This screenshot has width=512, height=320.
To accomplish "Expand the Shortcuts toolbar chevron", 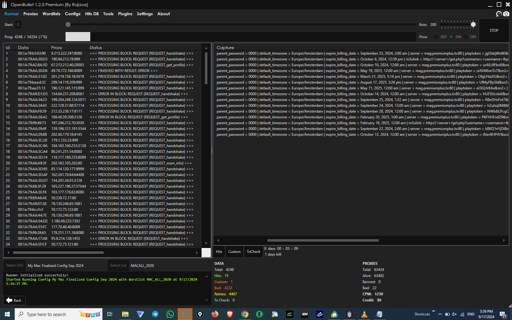I will click(433, 311).
